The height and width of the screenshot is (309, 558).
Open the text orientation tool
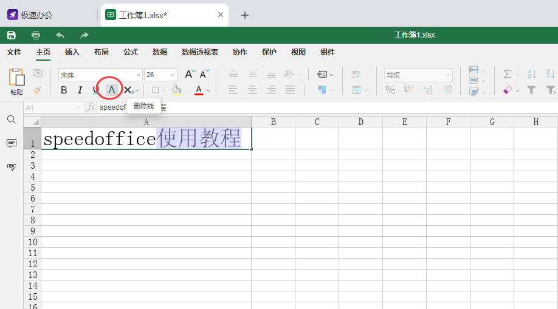[289, 74]
